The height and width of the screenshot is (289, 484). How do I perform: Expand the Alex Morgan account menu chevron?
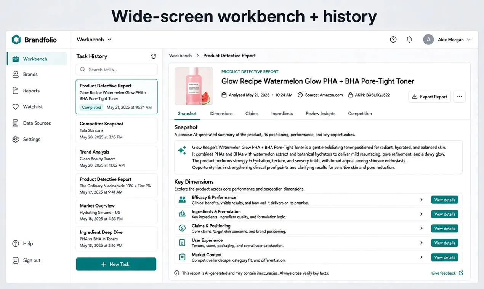tap(469, 40)
